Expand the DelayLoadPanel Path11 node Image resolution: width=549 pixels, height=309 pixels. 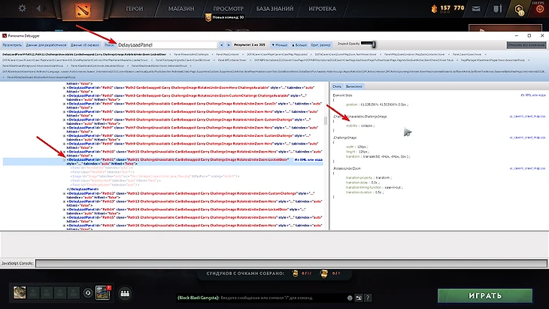[65, 161]
